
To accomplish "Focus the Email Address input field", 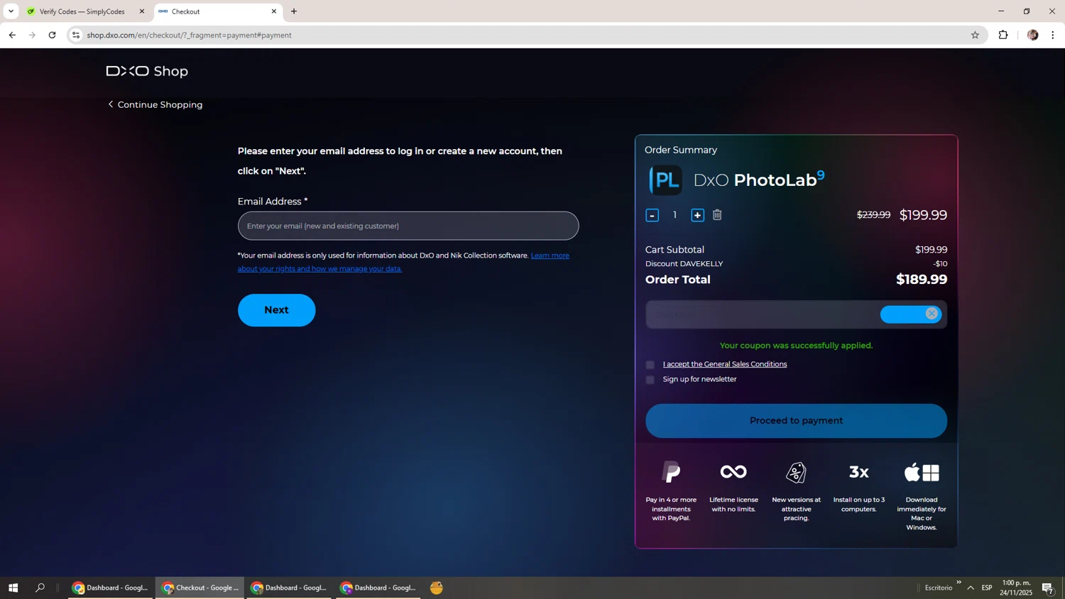I will click(408, 226).
